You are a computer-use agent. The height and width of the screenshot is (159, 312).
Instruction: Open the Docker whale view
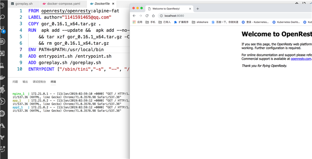(2, 77)
